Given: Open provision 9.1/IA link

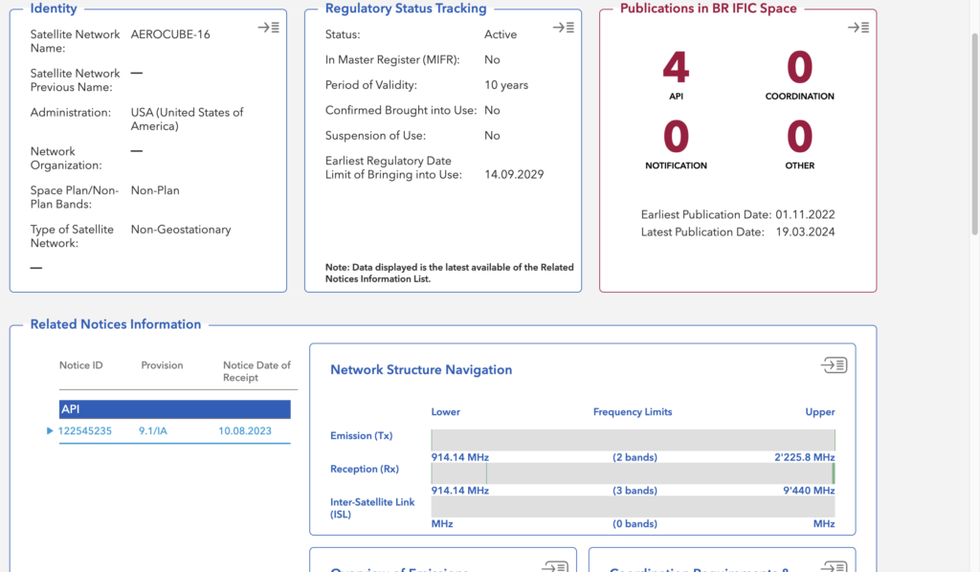Looking at the screenshot, I should point(153,430).
